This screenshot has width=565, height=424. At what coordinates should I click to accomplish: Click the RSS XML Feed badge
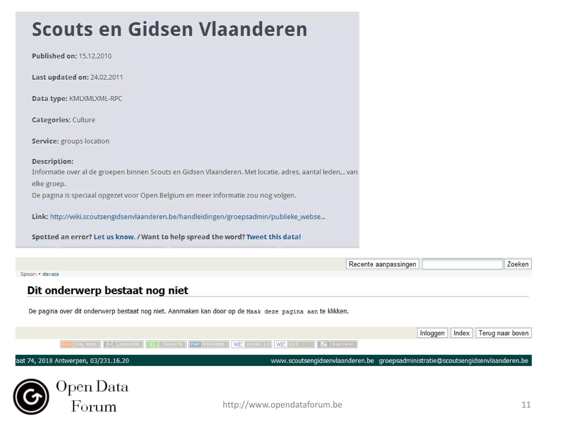pos(80,344)
